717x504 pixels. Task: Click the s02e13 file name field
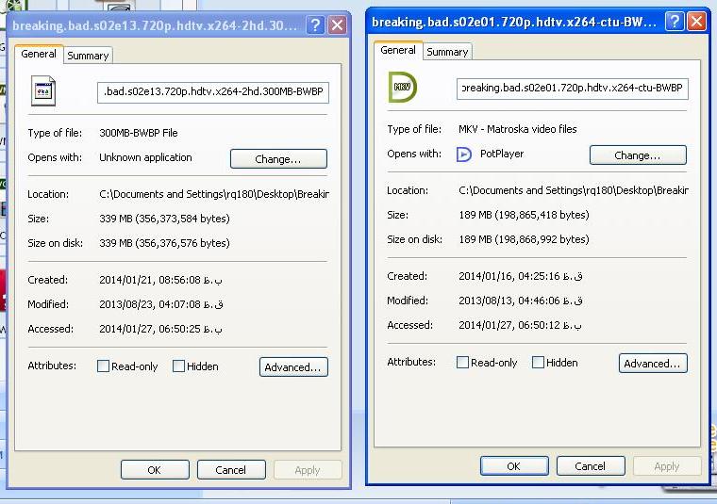(x=212, y=92)
